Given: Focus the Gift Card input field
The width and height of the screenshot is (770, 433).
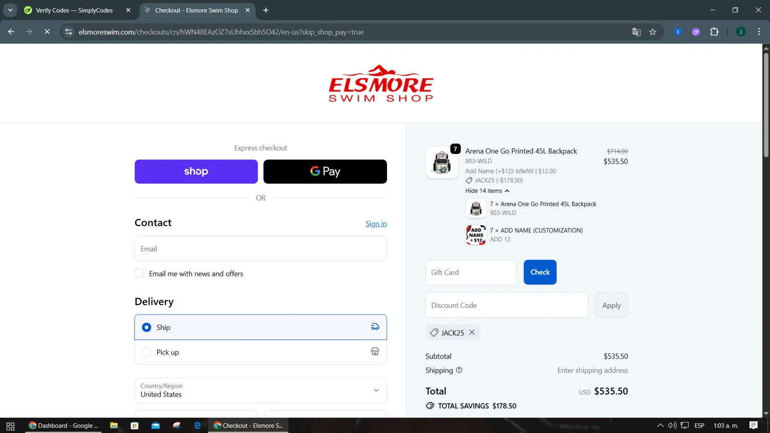Looking at the screenshot, I should [471, 272].
